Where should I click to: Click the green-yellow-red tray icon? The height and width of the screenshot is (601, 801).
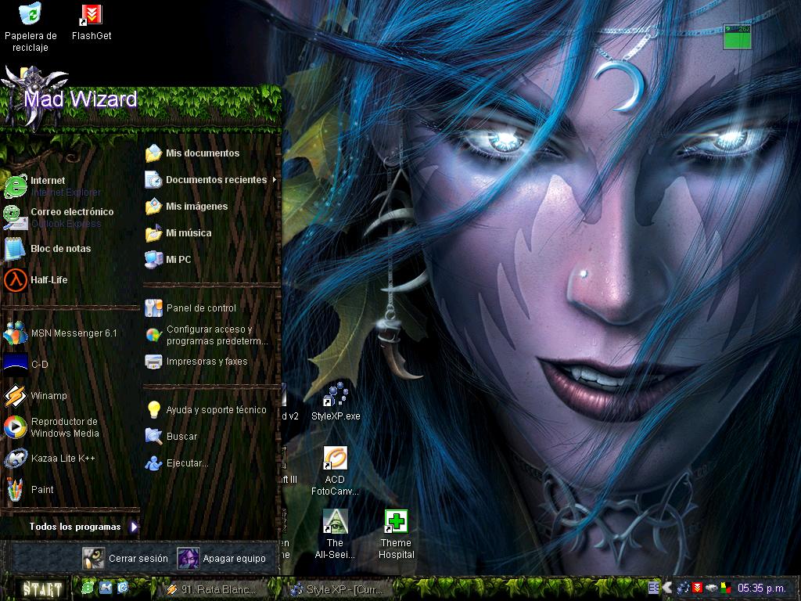(x=725, y=588)
